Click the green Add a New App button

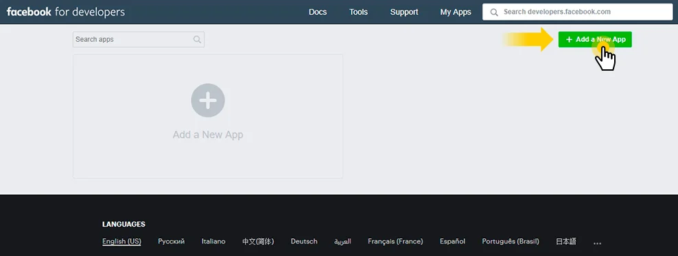(x=595, y=39)
